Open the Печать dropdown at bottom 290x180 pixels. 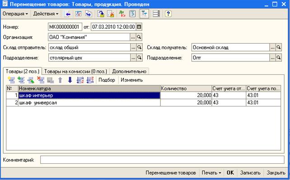(211, 173)
